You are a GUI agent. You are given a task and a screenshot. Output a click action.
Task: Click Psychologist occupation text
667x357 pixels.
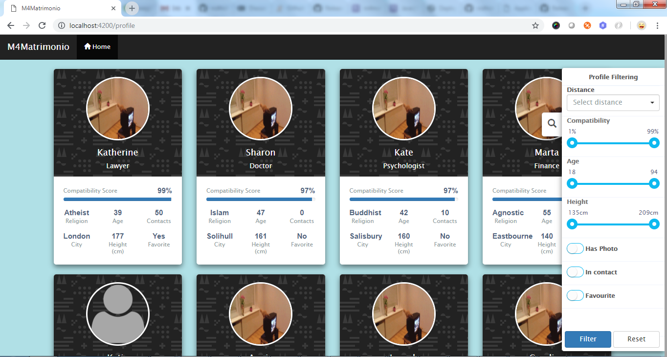[x=404, y=166]
